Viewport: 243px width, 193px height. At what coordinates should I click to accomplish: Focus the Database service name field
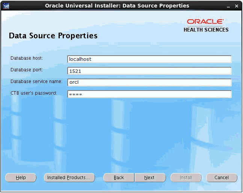point(149,82)
